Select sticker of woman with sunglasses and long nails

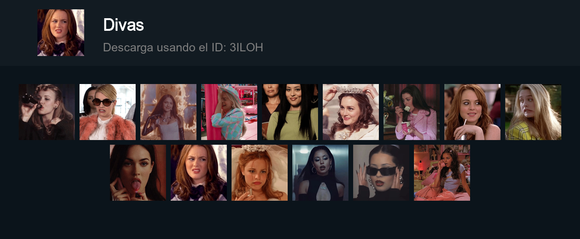point(381,173)
